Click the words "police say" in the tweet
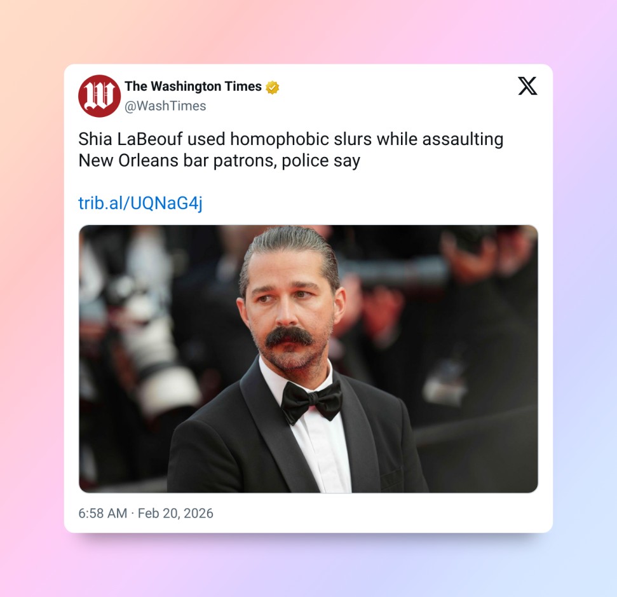Image resolution: width=617 pixels, height=597 pixels. coord(321,161)
